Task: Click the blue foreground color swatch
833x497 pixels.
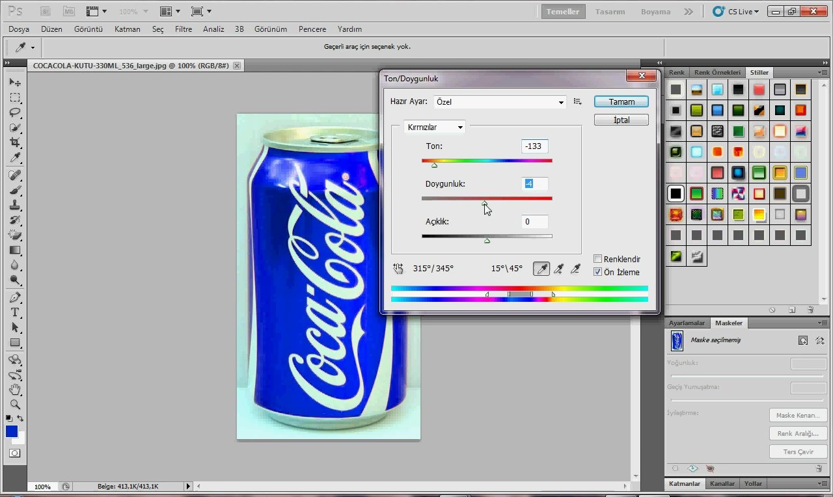Action: (x=12, y=432)
